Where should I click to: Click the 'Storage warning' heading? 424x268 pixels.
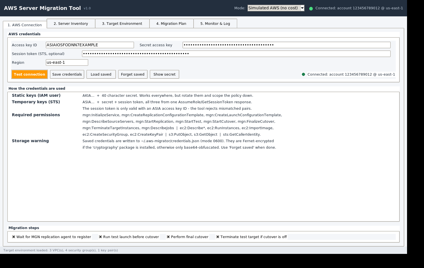tap(30, 141)
